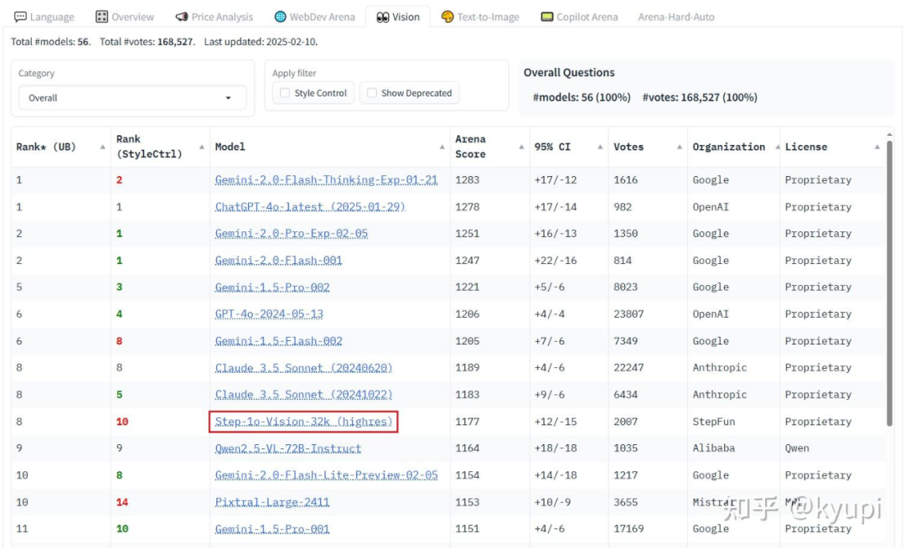Follow the Gemini-2.0-Flash-Lite-Preview-02-05 link

coord(326,475)
